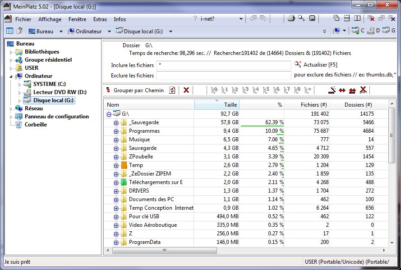Click the Actualiser magnifier icon
The height and width of the screenshot is (270, 401).
(x=297, y=64)
